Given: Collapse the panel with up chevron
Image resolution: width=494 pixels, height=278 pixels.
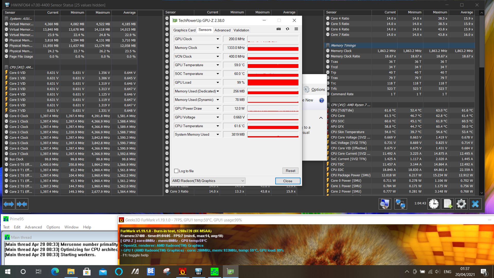Looking at the screenshot, I should pos(321,118).
